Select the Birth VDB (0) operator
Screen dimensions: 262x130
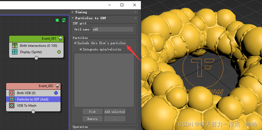pyautogui.click(x=33, y=93)
